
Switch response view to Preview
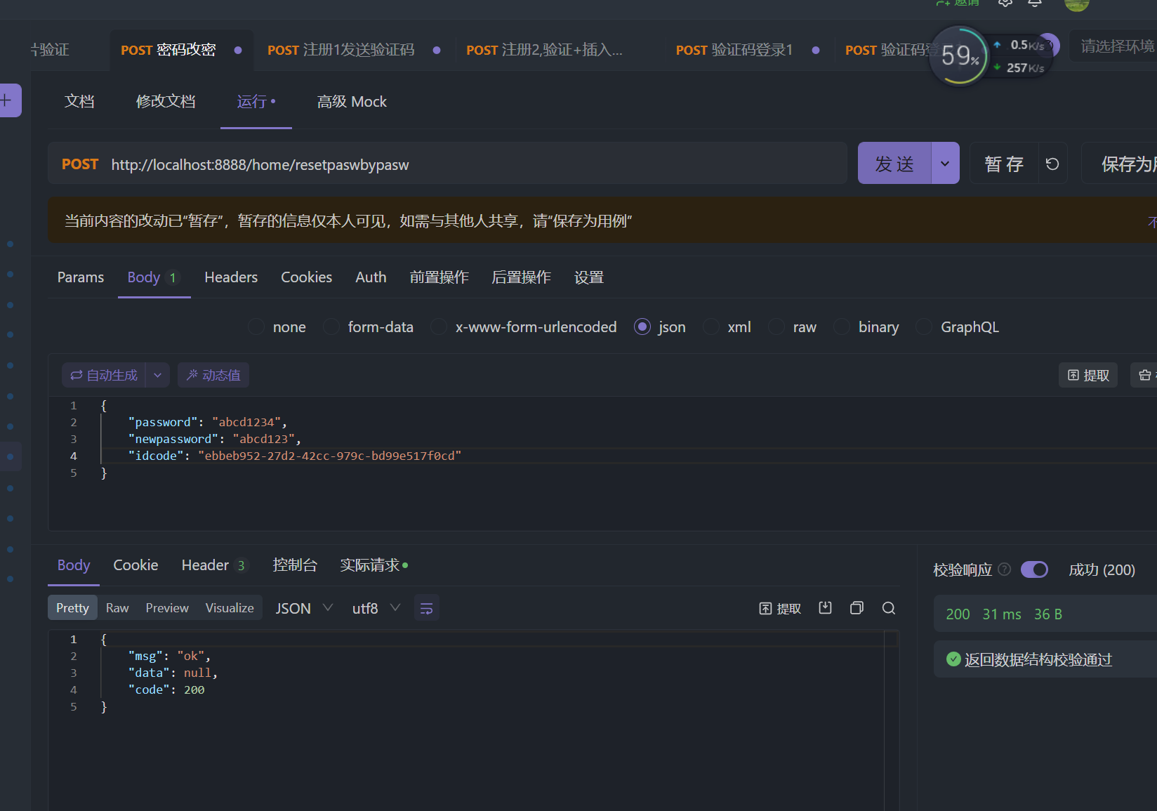(x=167, y=608)
